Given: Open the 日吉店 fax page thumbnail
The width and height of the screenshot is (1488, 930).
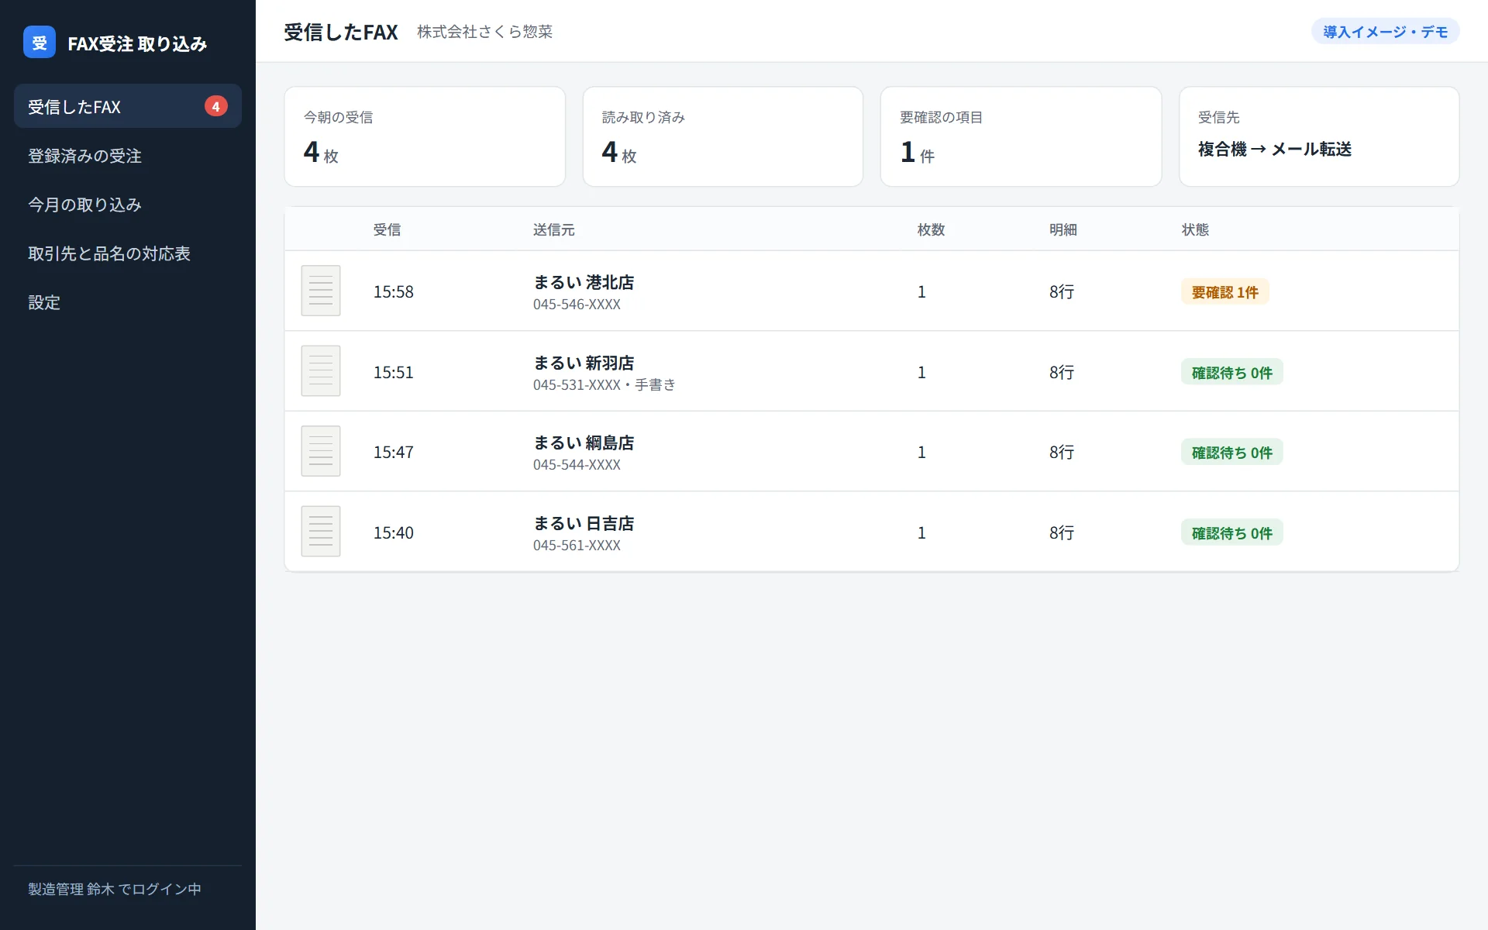Looking at the screenshot, I should pyautogui.click(x=321, y=532).
